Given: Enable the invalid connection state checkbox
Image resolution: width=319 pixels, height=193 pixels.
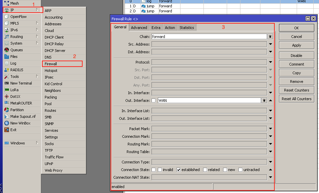Looking at the screenshot, I should pyautogui.click(x=160, y=170).
